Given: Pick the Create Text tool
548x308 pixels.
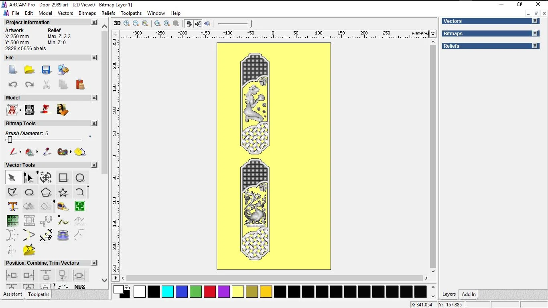Looking at the screenshot, I should tap(13, 207).
